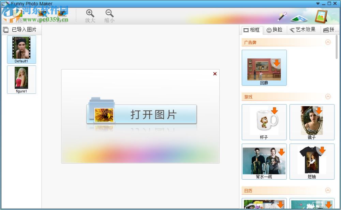Collapse the 游戏 category section
The width and height of the screenshot is (341, 210).
(x=328, y=97)
